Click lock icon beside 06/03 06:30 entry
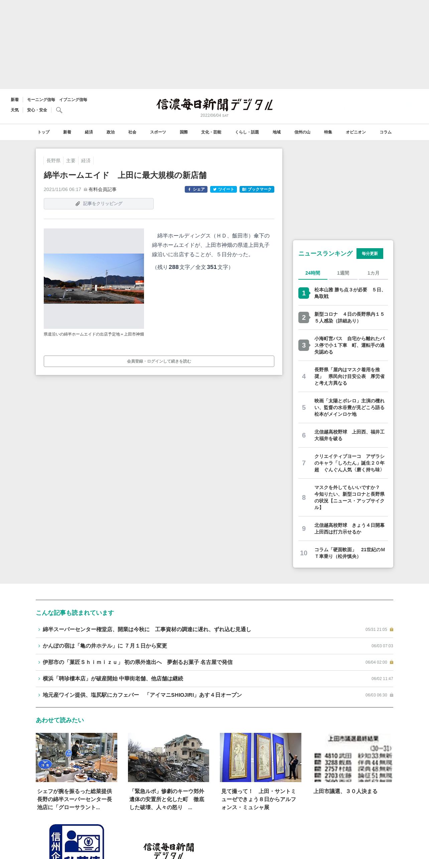This screenshot has width=429, height=859. [392, 695]
